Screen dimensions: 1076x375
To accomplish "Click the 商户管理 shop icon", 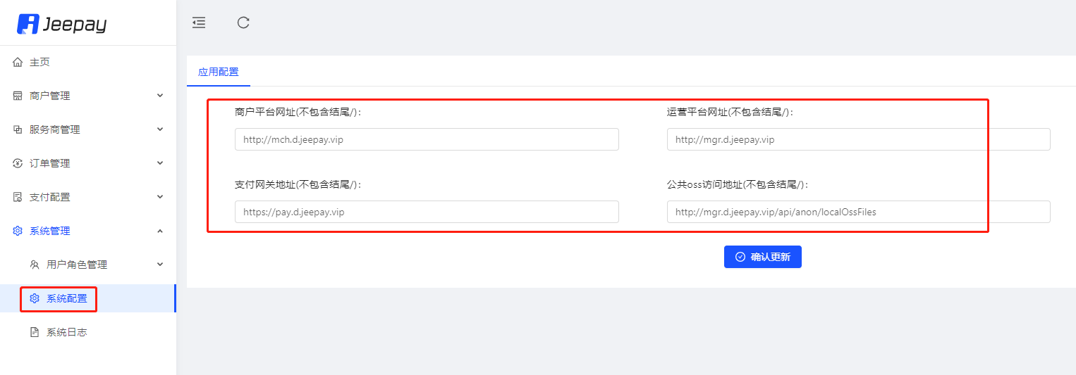I will point(18,96).
